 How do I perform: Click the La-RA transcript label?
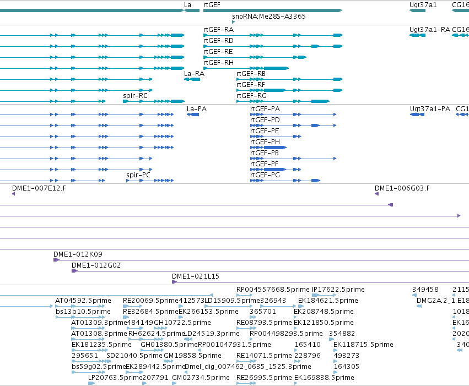point(194,74)
